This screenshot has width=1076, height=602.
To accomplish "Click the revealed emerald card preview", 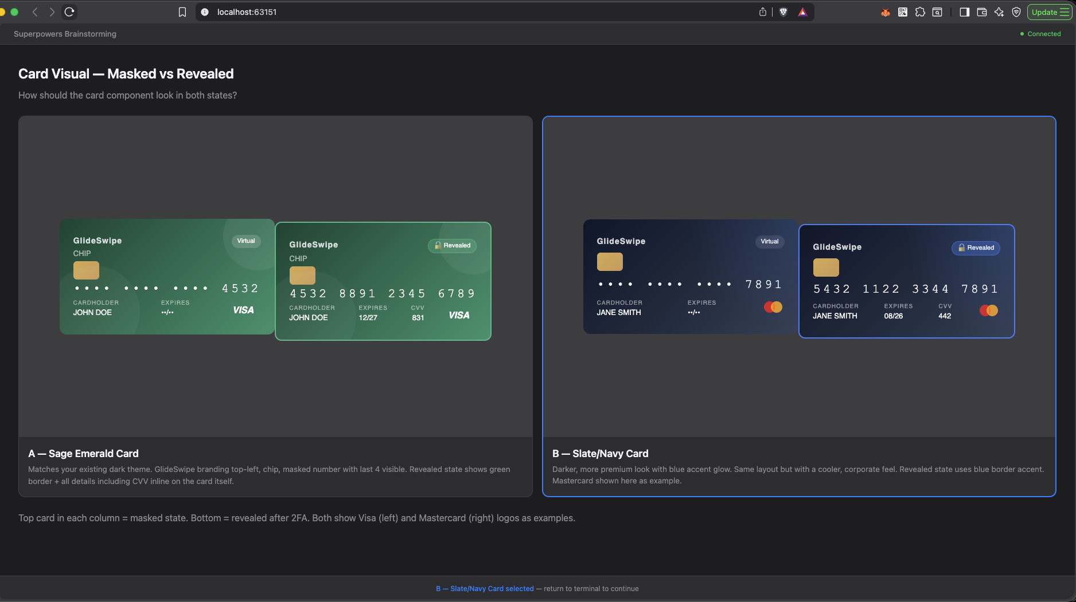I will (x=383, y=281).
